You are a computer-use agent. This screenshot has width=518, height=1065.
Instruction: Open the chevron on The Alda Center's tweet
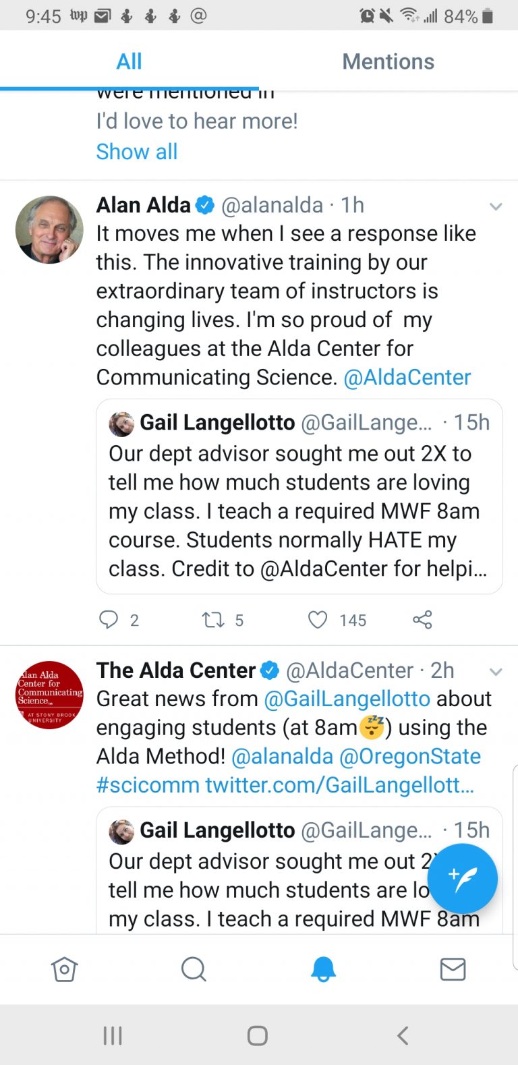coord(496,672)
